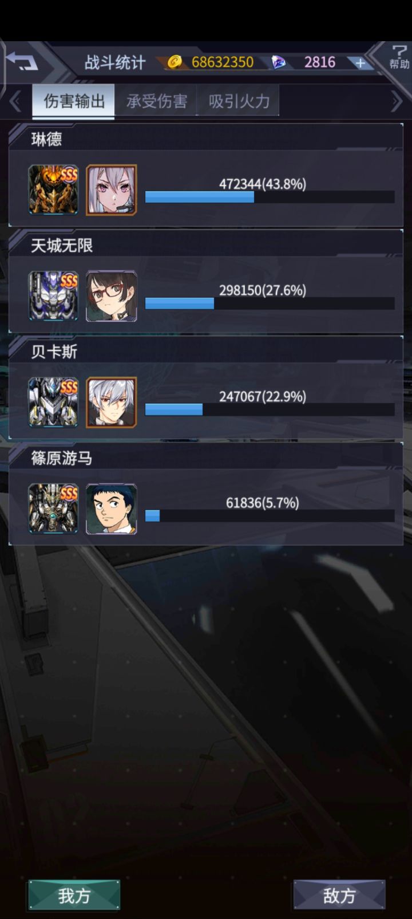Image resolution: width=412 pixels, height=919 pixels.
Task: Show 敌方 enemy statistics
Action: click(x=339, y=895)
